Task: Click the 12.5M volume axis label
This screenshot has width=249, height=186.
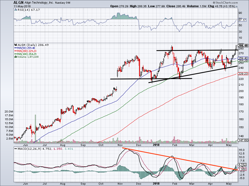Action: coord(9,123)
